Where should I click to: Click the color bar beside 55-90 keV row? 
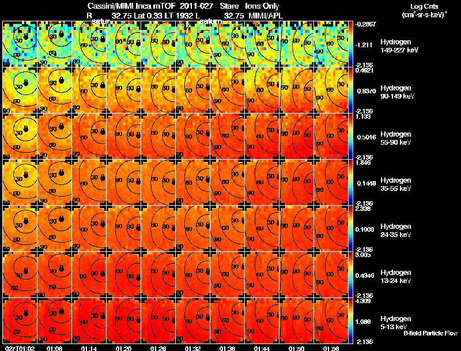[350, 136]
